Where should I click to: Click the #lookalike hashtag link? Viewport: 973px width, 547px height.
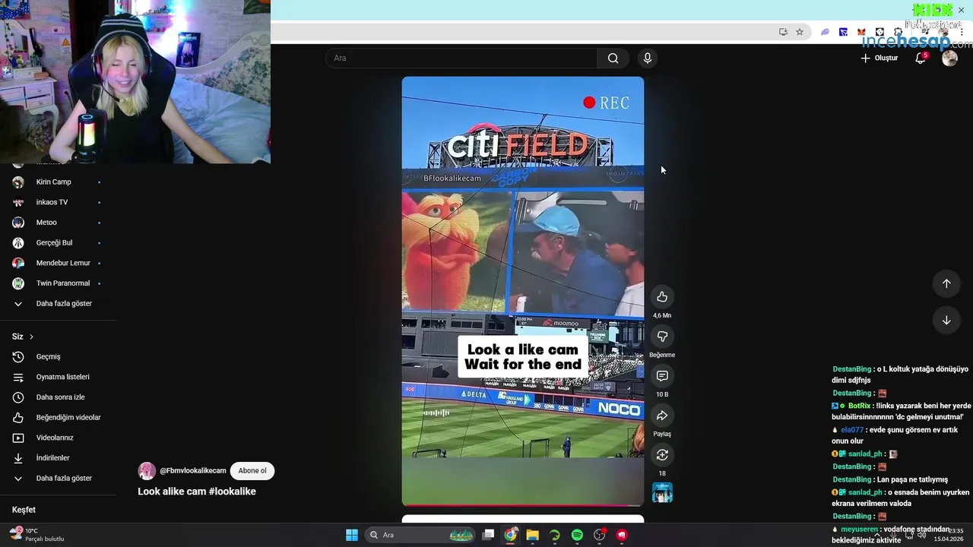pyautogui.click(x=232, y=492)
